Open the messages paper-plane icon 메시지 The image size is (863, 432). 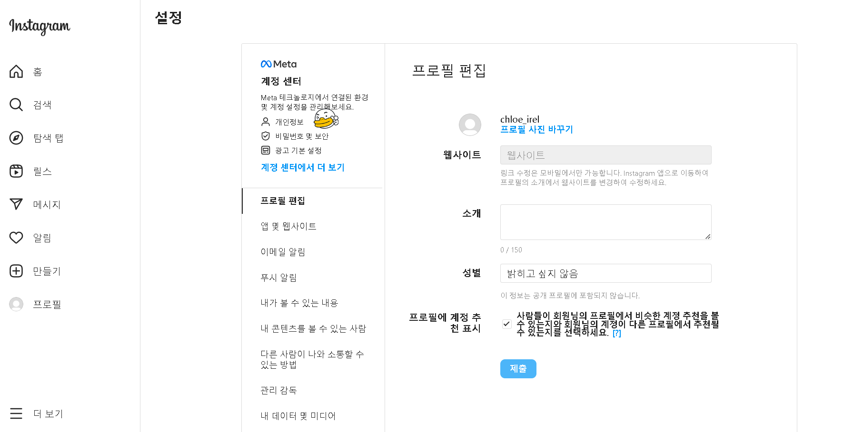tap(16, 204)
